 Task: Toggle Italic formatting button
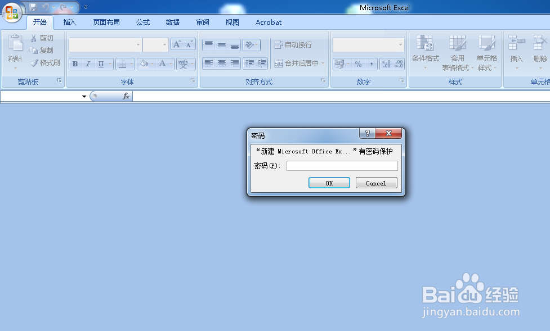88,64
